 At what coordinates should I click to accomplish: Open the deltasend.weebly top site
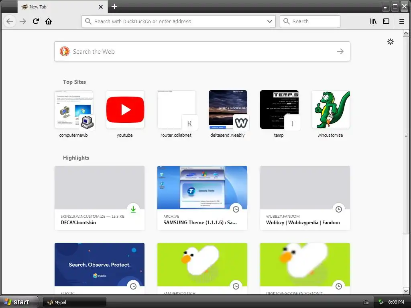pos(228,114)
